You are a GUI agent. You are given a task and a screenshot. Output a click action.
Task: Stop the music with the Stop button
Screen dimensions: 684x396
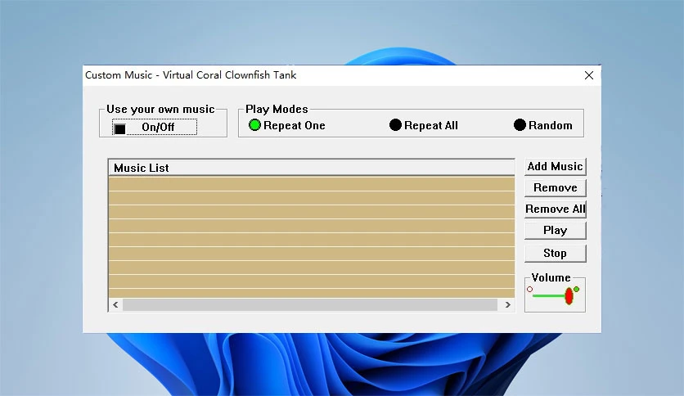[555, 254]
